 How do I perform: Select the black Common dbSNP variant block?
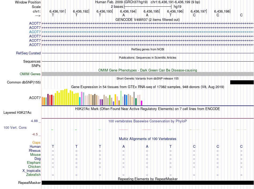(242, 82)
